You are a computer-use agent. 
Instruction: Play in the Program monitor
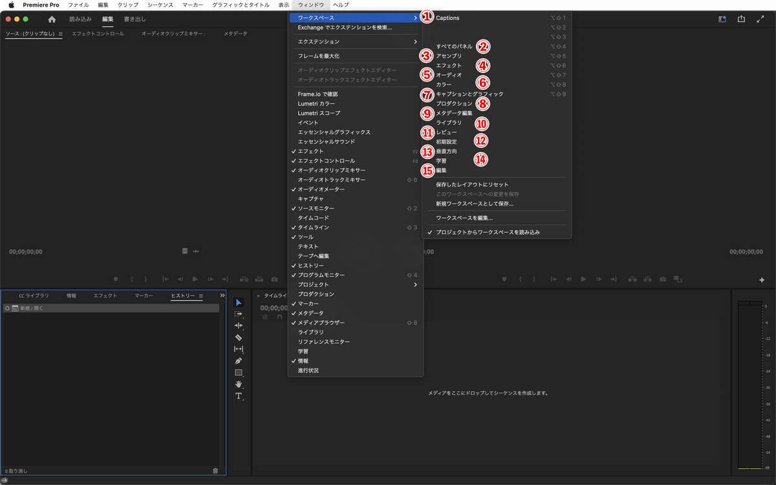click(583, 279)
